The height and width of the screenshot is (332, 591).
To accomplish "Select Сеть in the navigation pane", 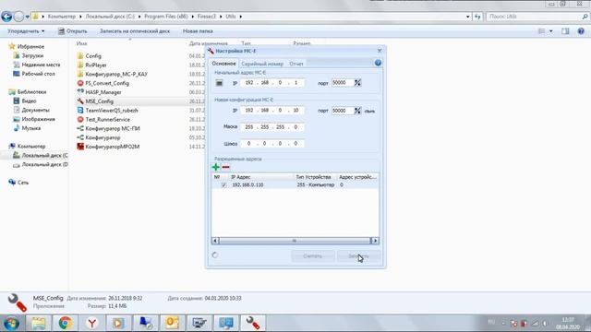I will [x=18, y=183].
